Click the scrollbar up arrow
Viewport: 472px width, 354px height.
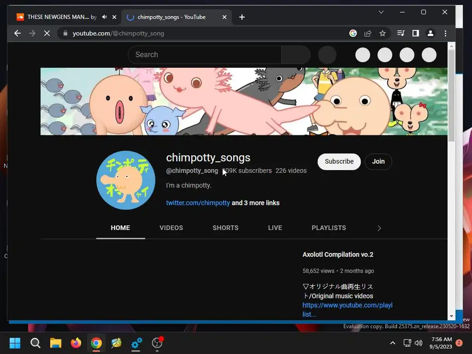point(451,46)
